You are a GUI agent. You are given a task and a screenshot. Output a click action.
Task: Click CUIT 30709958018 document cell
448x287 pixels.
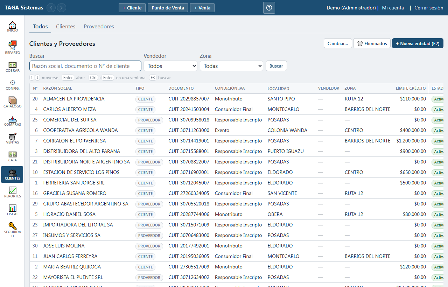tap(189, 120)
